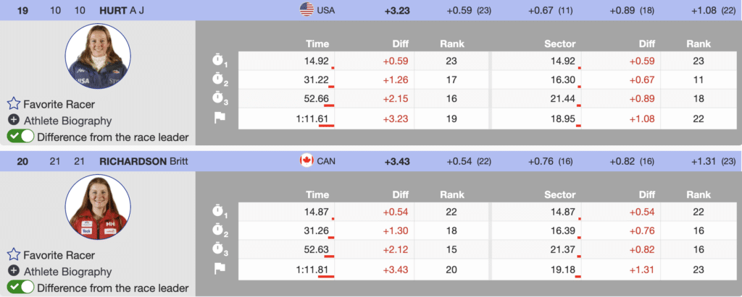742x297 pixels.
Task: Click the first intermediate stopwatch icon in Hurt's table
Action: click(x=217, y=61)
